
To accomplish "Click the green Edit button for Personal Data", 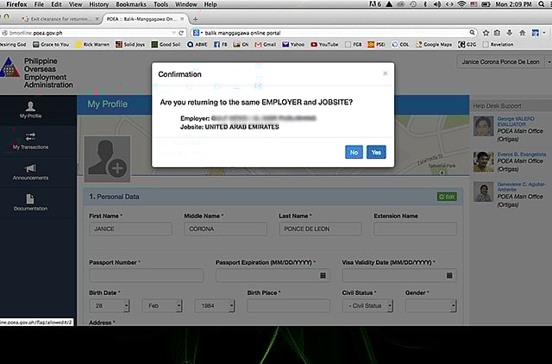I will pyautogui.click(x=446, y=197).
